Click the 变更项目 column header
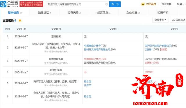The width and height of the screenshot is (186, 108). 56,29
